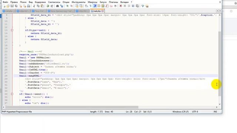
Task: Click the Zoom Out toolbar icon
Action: (71, 6)
